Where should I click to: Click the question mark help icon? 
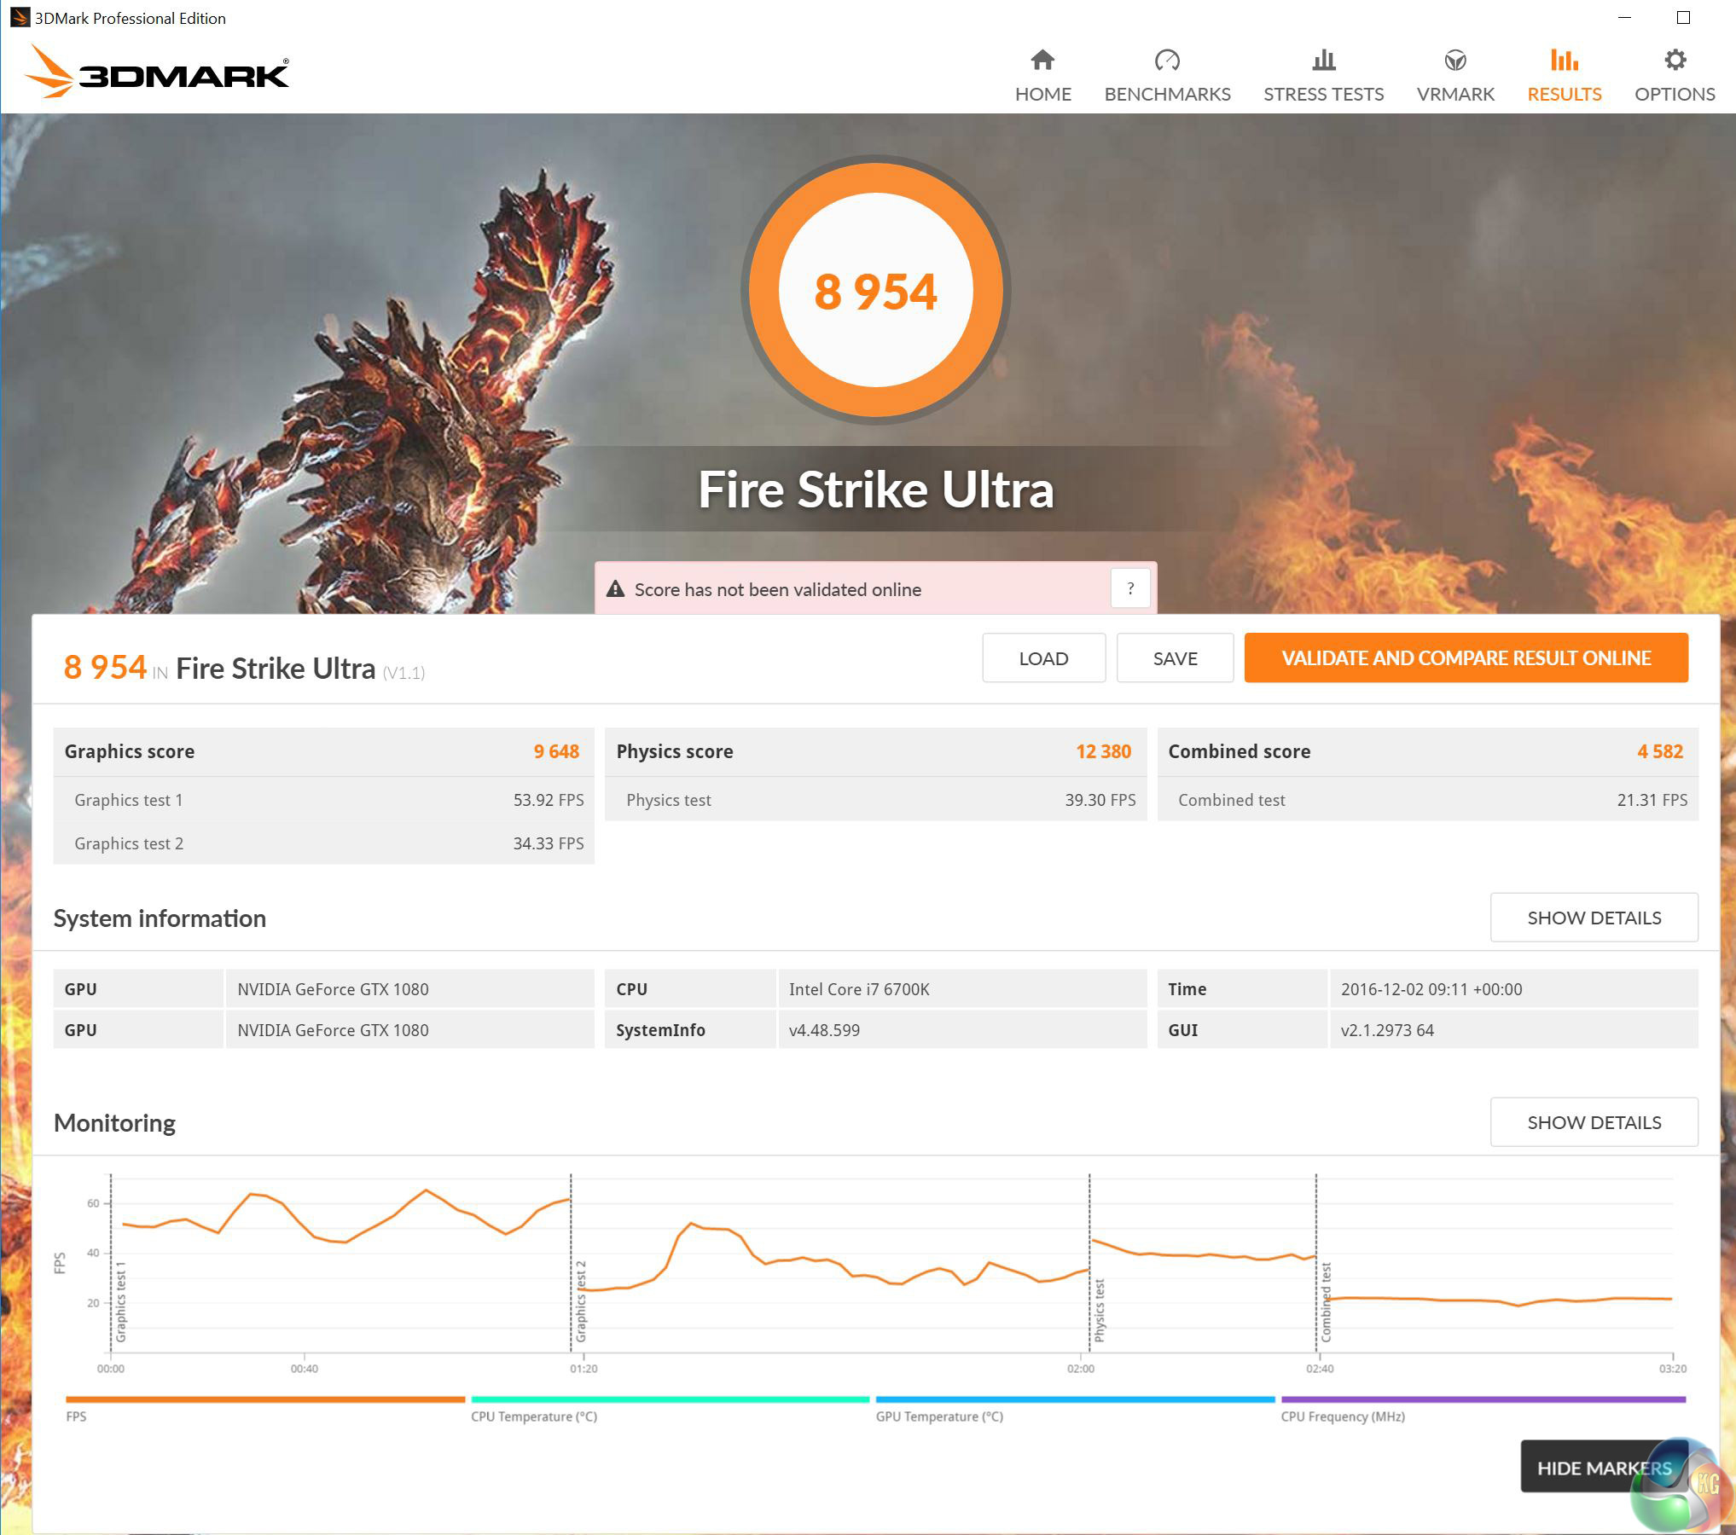[1130, 588]
